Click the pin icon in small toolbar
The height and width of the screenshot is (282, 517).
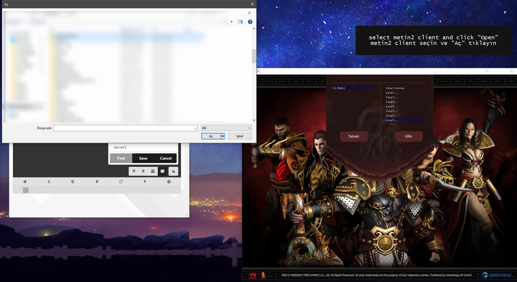pyautogui.click(x=143, y=171)
